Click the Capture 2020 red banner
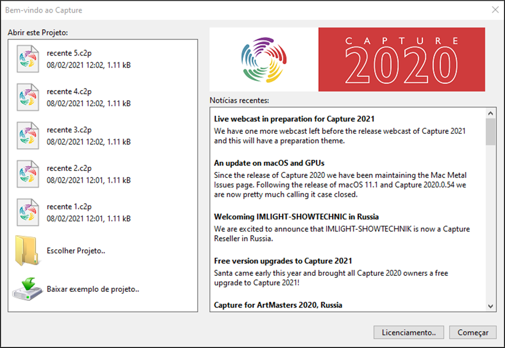The image size is (505, 348). (401, 60)
